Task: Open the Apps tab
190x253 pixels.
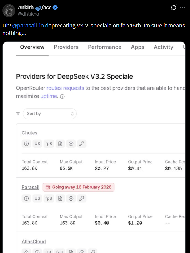Action: (x=137, y=47)
